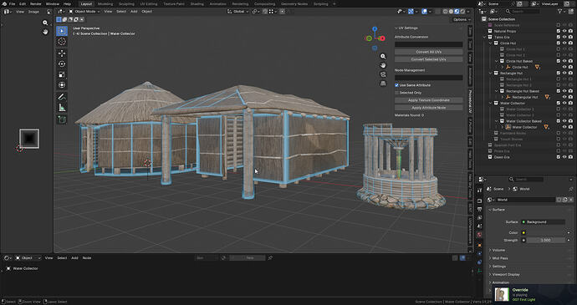Activate the Transform tool

(x=62, y=85)
